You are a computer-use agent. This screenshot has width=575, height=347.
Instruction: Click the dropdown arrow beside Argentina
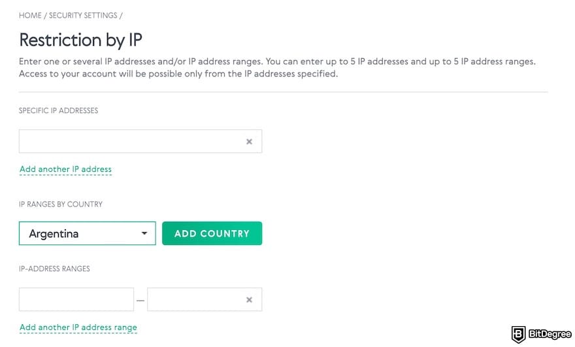144,233
